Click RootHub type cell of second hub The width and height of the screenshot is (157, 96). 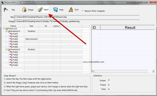pyautogui.click(x=31, y=50)
